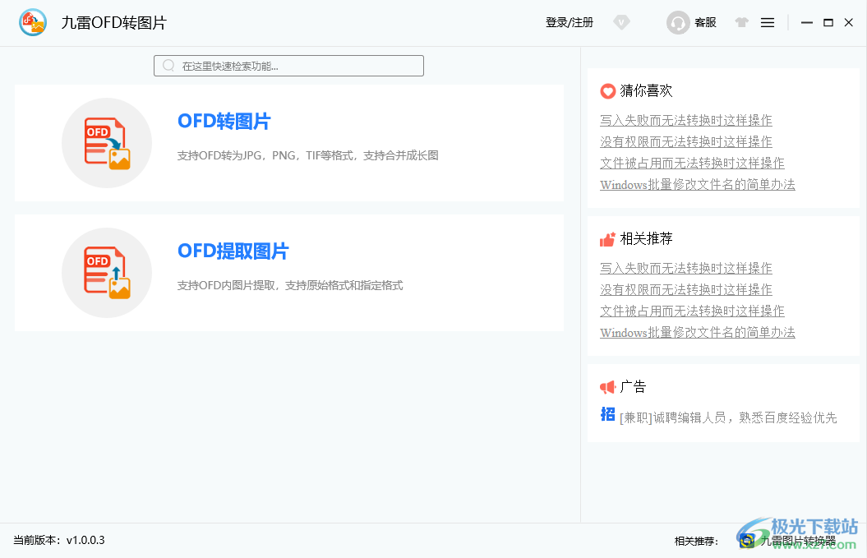Click the VIP diamond icon

[621, 23]
